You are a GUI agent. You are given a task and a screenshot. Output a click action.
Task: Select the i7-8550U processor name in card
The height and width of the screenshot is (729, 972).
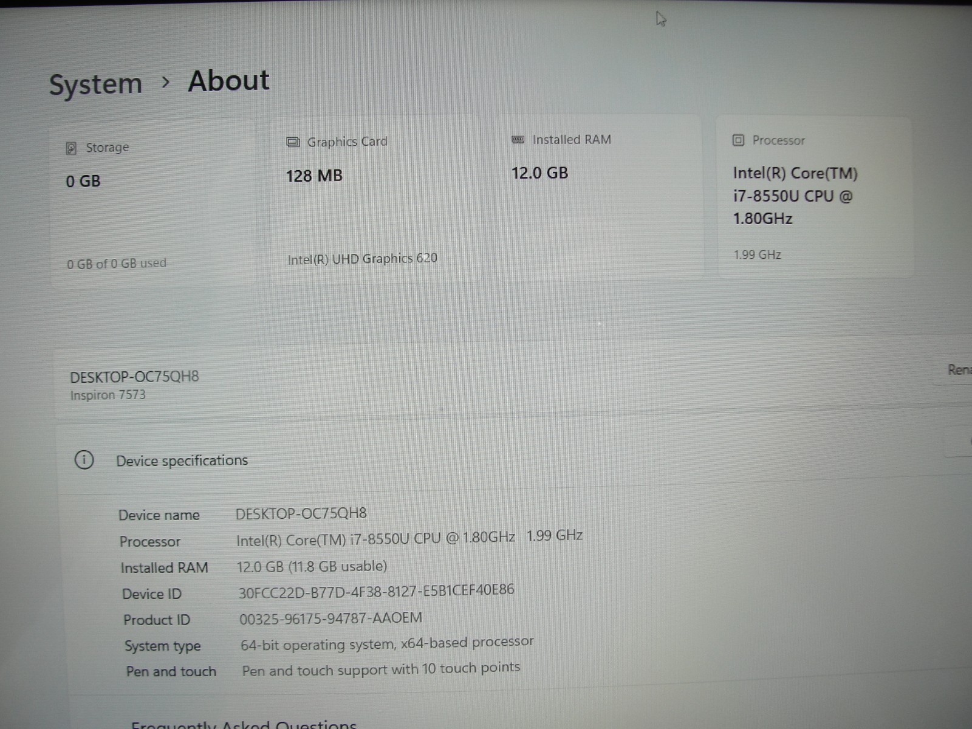tap(795, 196)
